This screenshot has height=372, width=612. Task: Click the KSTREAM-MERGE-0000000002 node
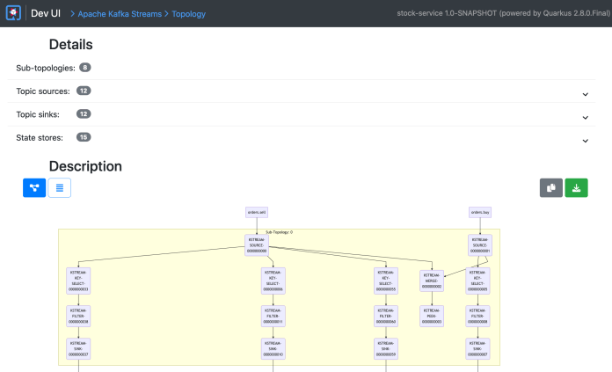(432, 280)
